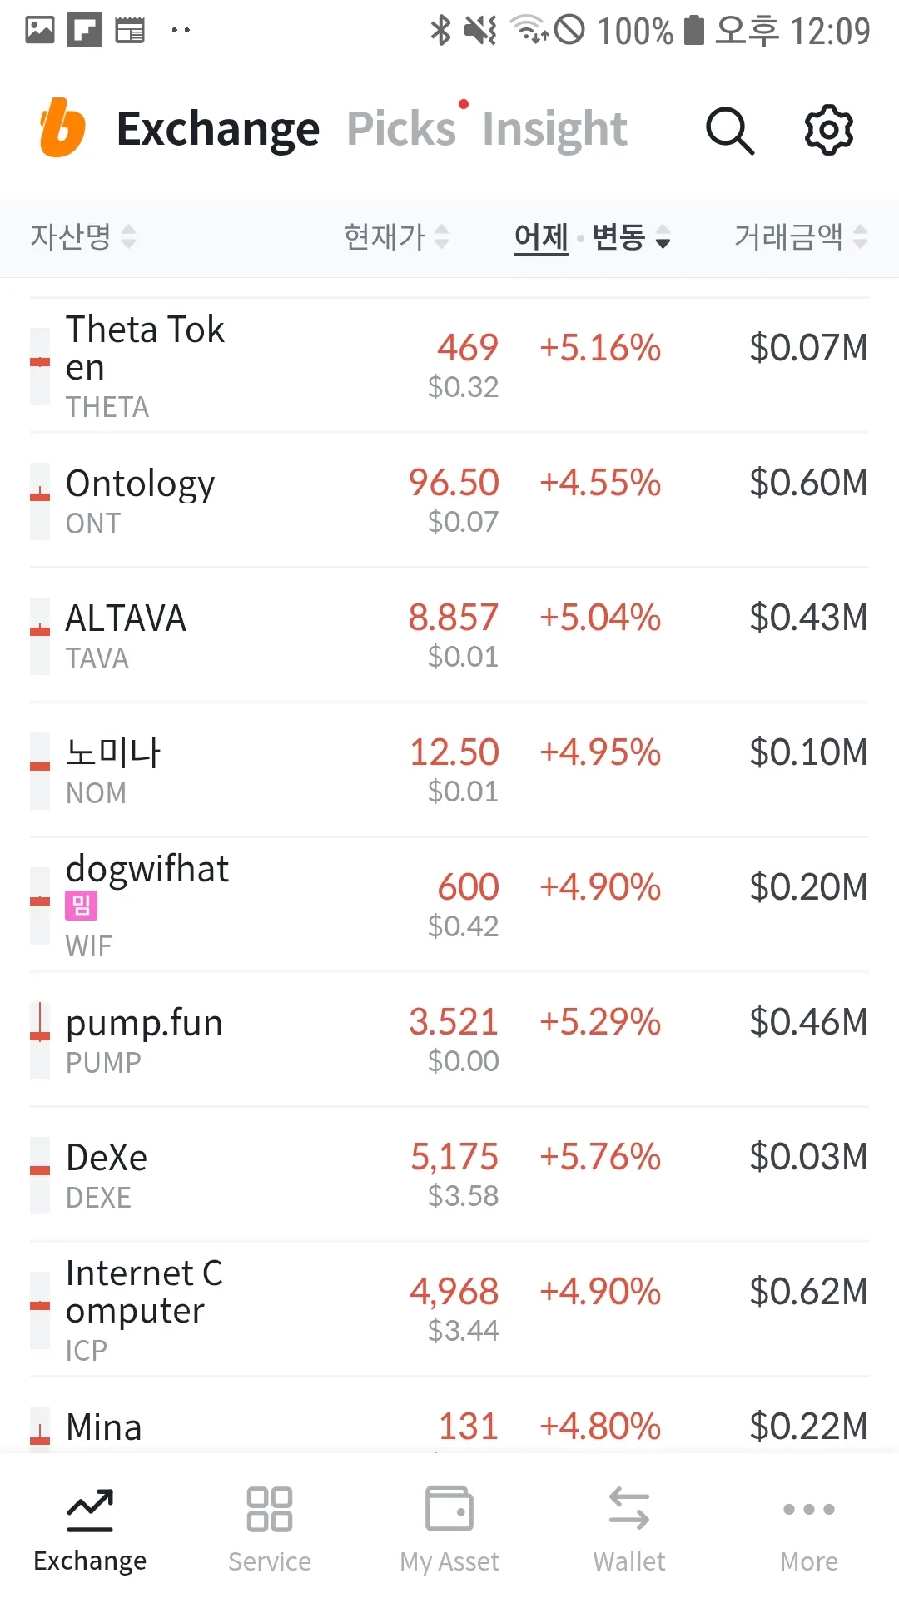Open settings via the gear icon
Screen dimensions: 899x1598
829,130
